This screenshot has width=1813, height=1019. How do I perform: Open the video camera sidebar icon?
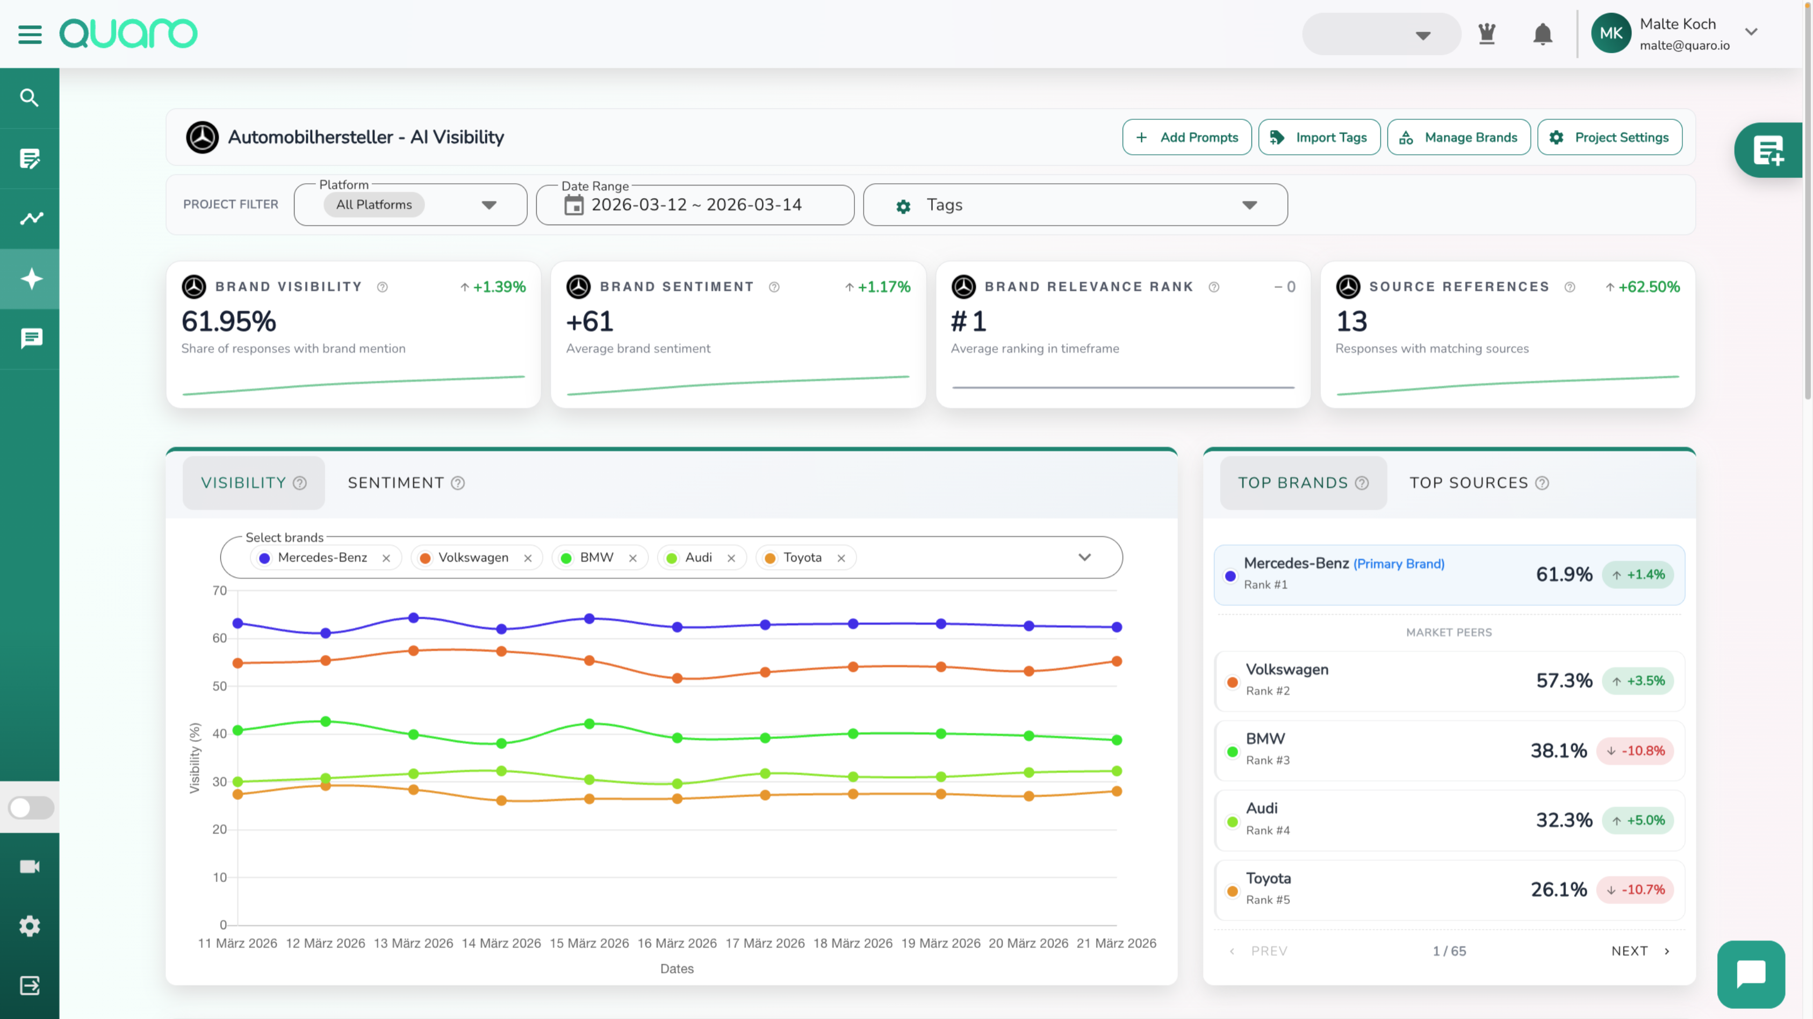30,866
